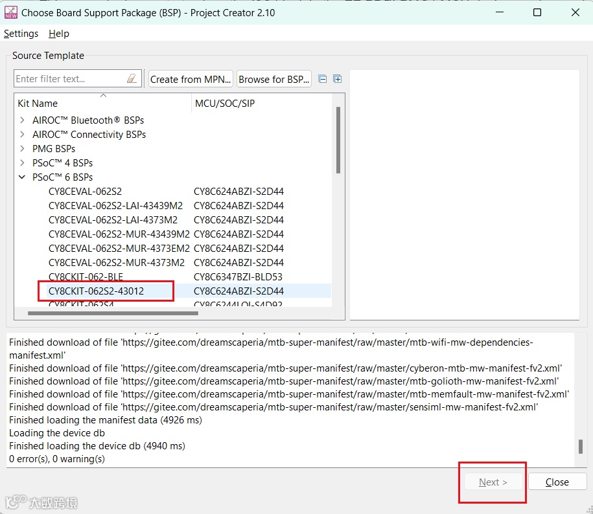This screenshot has height=514, width=593.
Task: Click PSoC 6 BSPs label
Action: click(x=62, y=177)
